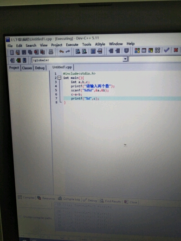Image resolution: width=181 pixels, height=241 pixels.
Task: Open the (globals) dropdown arrow
Action: [x=125, y=59]
